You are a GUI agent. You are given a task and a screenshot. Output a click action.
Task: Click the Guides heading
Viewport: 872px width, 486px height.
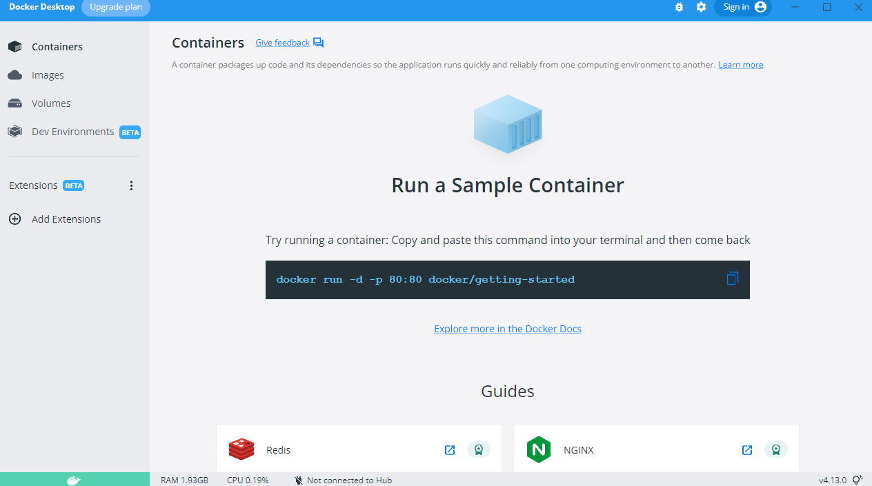[508, 392]
